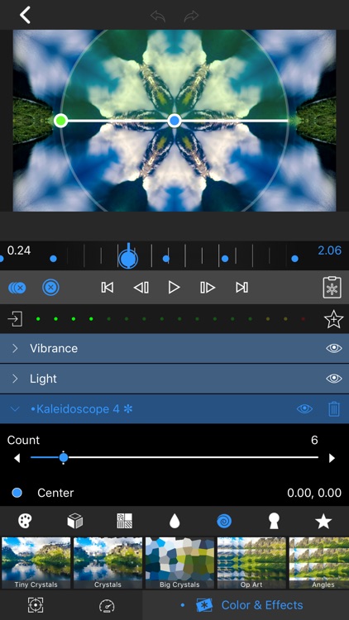Select the Kaleidoscope 4 effect name
The image size is (349, 620).
click(x=82, y=409)
